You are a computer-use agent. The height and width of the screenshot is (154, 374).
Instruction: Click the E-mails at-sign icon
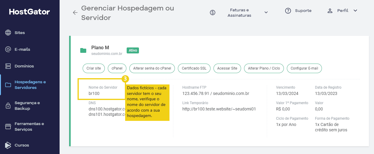[8, 50]
